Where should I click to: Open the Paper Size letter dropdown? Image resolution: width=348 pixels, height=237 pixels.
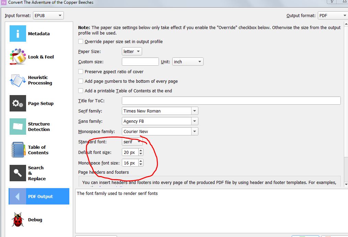click(x=132, y=51)
